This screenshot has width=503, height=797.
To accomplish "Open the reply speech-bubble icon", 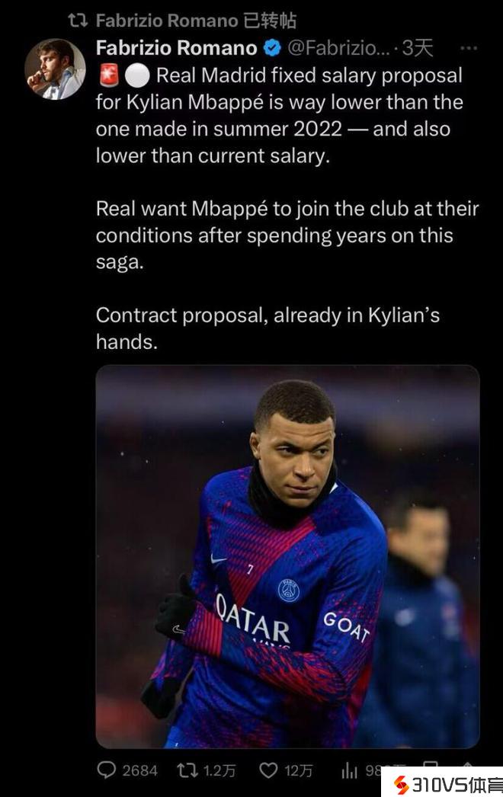I will click(x=106, y=770).
